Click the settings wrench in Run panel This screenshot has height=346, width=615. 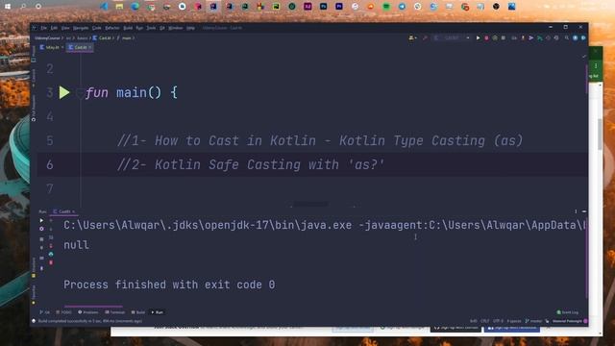pyautogui.click(x=41, y=229)
